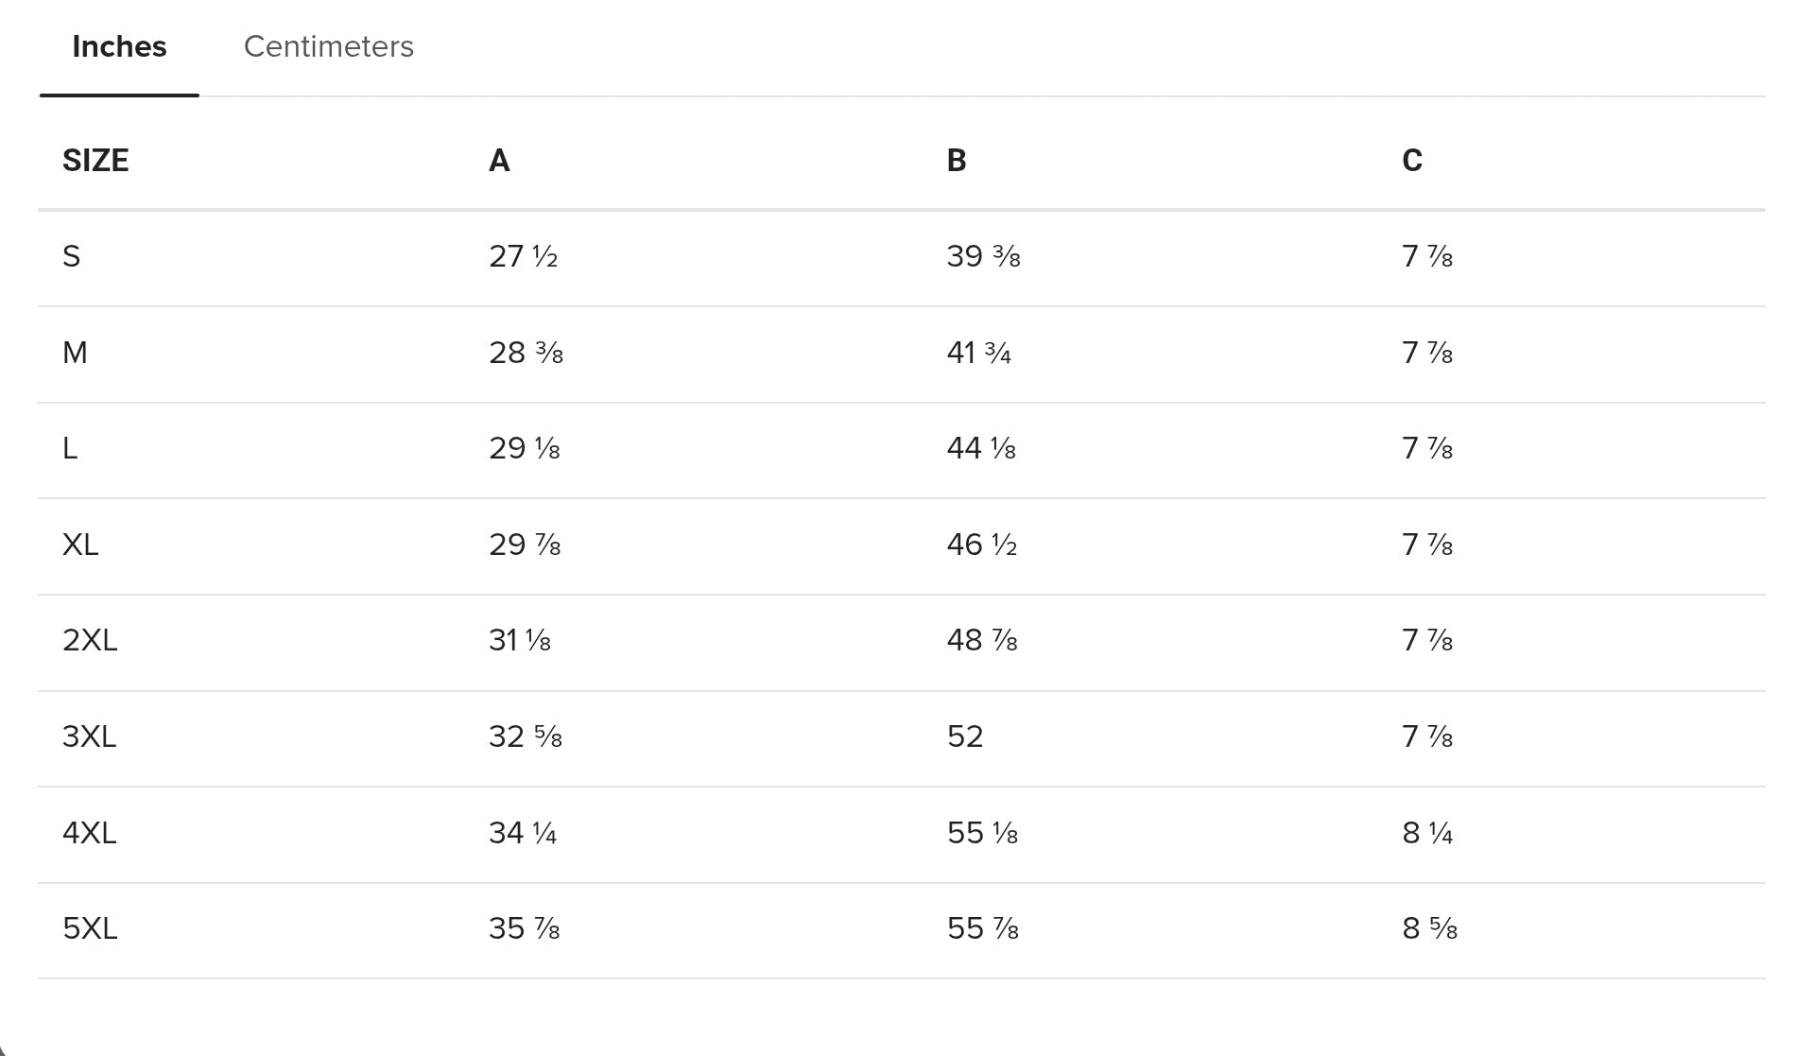Click the 52 value for size 3XL
The height and width of the screenshot is (1056, 1795).
click(x=965, y=736)
